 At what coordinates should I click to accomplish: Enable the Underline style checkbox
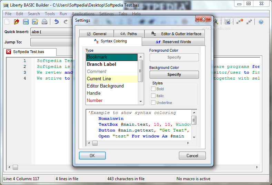coord(153,103)
